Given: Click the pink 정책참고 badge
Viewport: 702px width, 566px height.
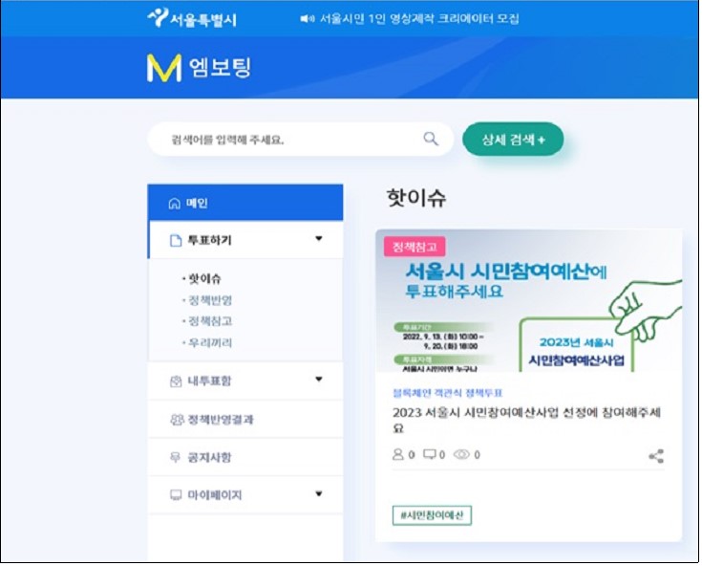Looking at the screenshot, I should pyautogui.click(x=415, y=247).
